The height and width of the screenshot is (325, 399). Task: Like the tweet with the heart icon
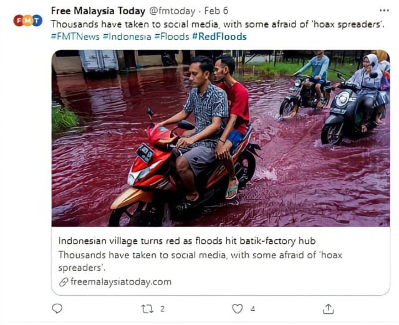(x=237, y=309)
